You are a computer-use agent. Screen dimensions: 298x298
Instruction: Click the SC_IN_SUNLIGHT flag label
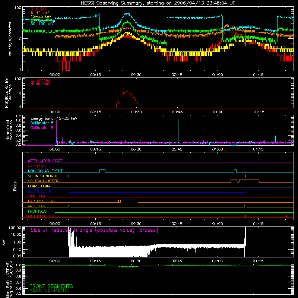click(43, 176)
